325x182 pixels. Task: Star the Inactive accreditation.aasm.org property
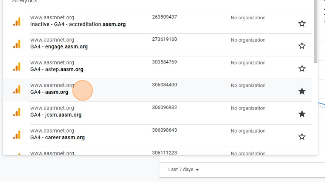[x=302, y=23]
